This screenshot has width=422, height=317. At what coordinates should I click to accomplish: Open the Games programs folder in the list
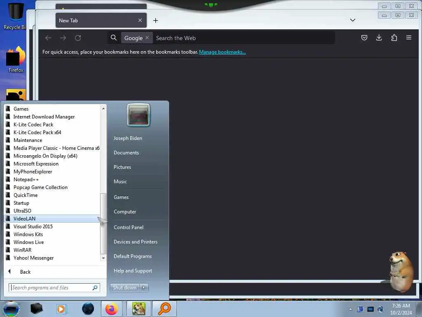52,109
